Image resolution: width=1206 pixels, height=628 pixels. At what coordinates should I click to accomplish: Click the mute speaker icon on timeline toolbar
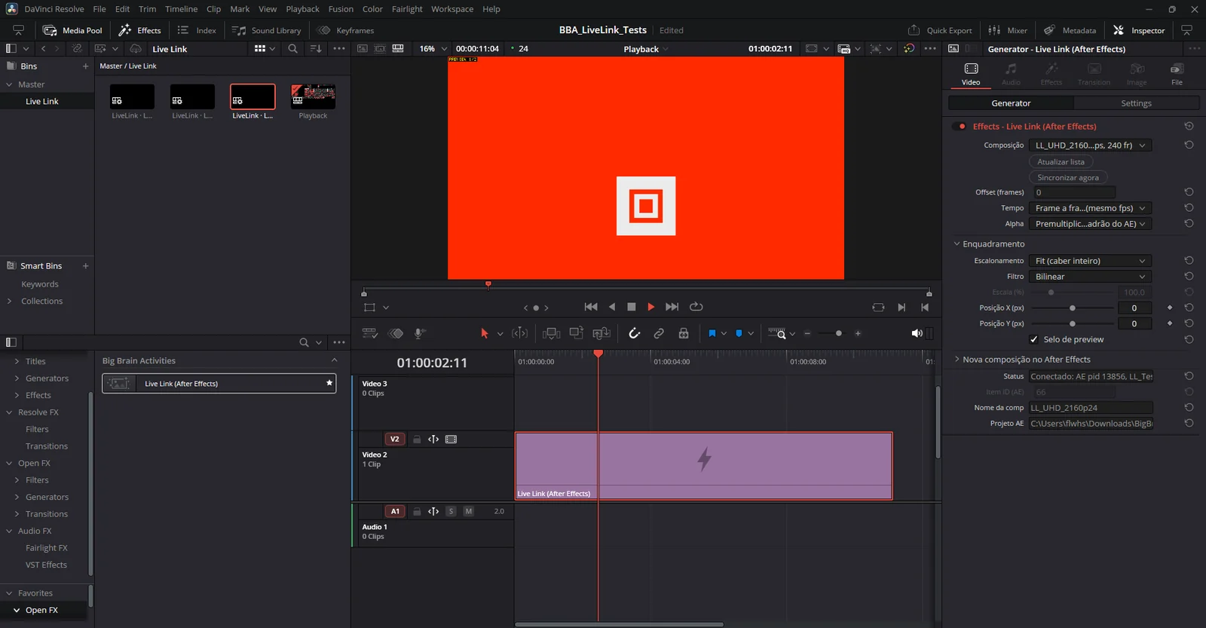tap(917, 333)
